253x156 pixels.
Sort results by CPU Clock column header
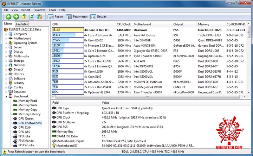tap(124, 24)
